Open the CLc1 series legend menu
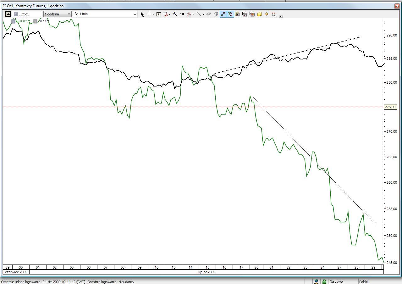402x284 pixels. 44,21
